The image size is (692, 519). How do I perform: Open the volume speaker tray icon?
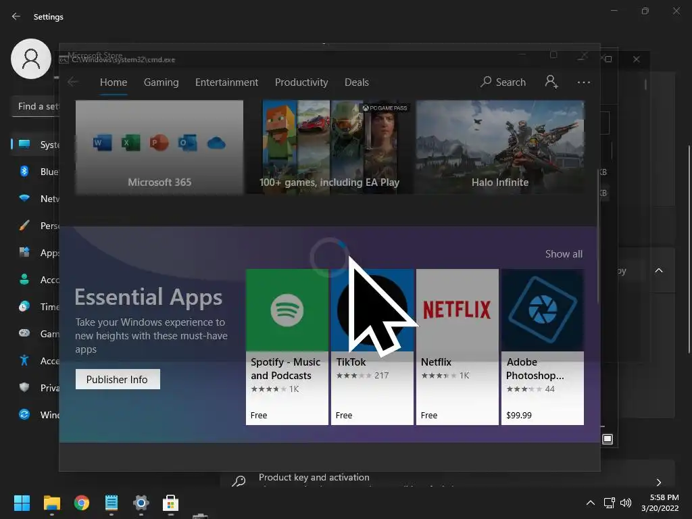pos(625,503)
